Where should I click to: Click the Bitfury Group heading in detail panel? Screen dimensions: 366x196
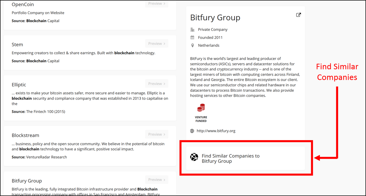point(215,18)
